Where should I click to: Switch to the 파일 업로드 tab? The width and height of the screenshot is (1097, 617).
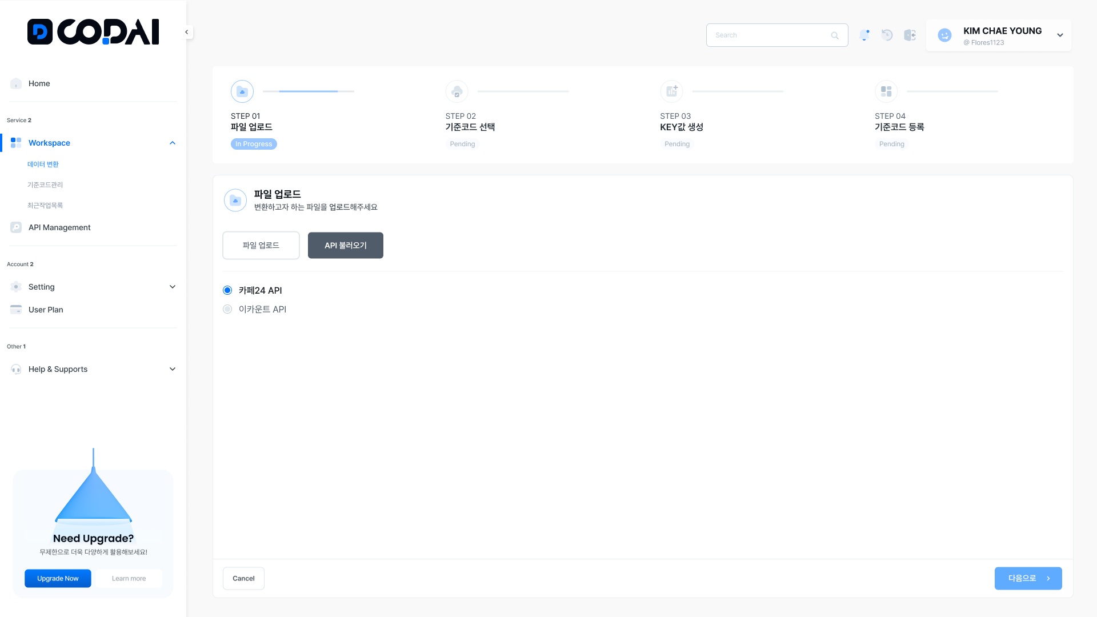tap(261, 245)
